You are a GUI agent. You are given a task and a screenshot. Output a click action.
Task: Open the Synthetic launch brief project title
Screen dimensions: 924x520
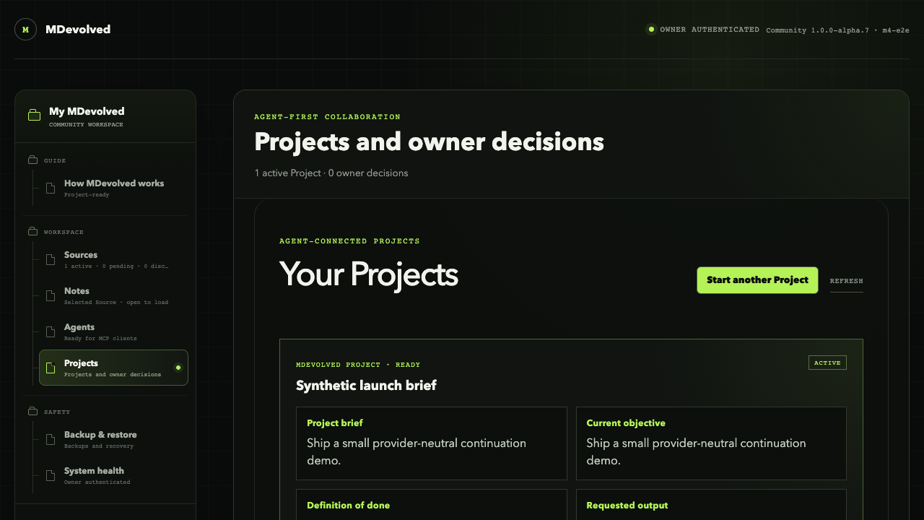click(x=366, y=386)
